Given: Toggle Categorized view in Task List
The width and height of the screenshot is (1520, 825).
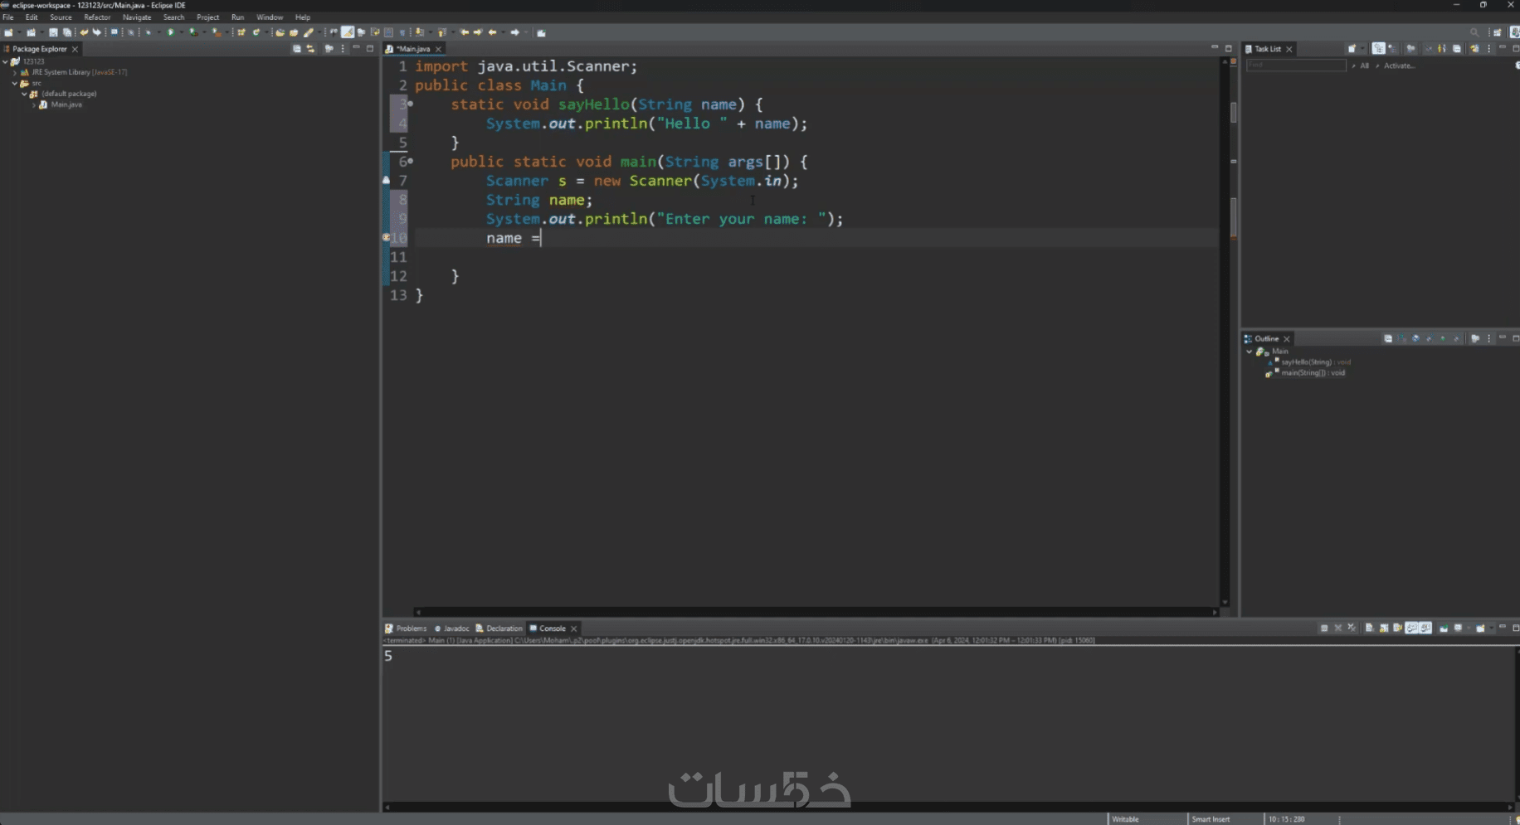Looking at the screenshot, I should pyautogui.click(x=1379, y=49).
